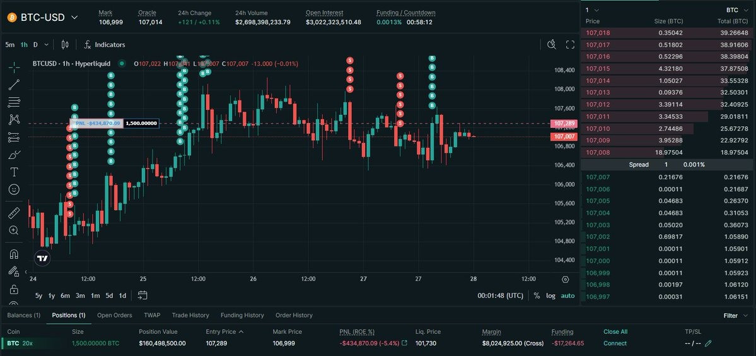Switch to the Funding History tab
Viewport: 756px width, 356px height.
coord(242,315)
